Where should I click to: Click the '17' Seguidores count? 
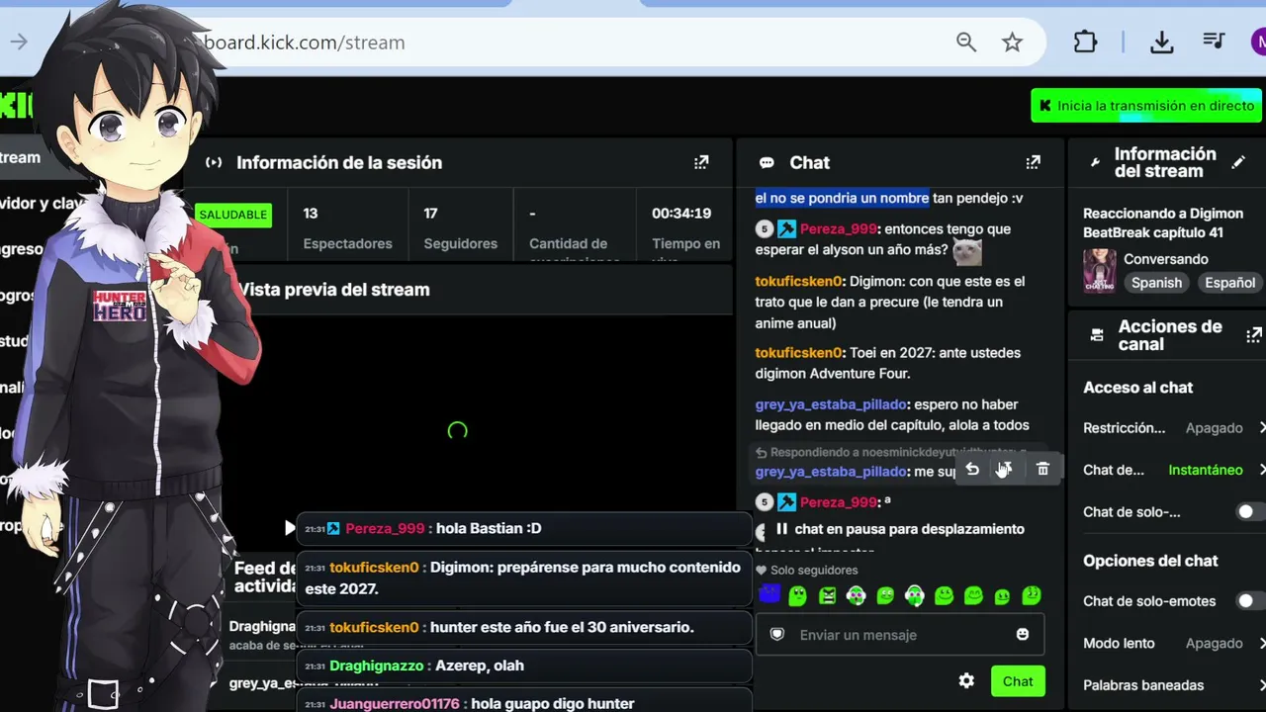click(x=431, y=213)
